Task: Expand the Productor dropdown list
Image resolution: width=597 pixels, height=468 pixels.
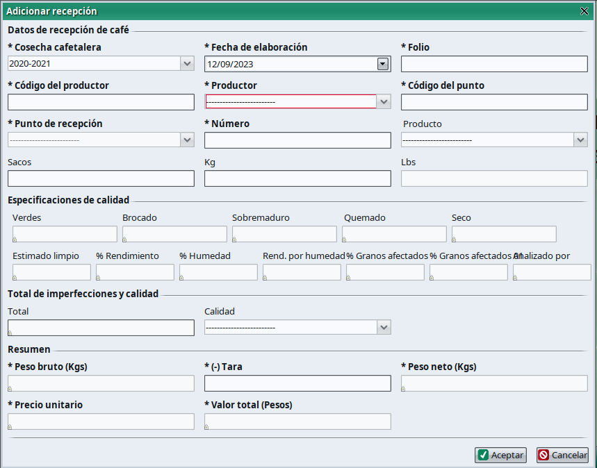Action: click(x=384, y=102)
